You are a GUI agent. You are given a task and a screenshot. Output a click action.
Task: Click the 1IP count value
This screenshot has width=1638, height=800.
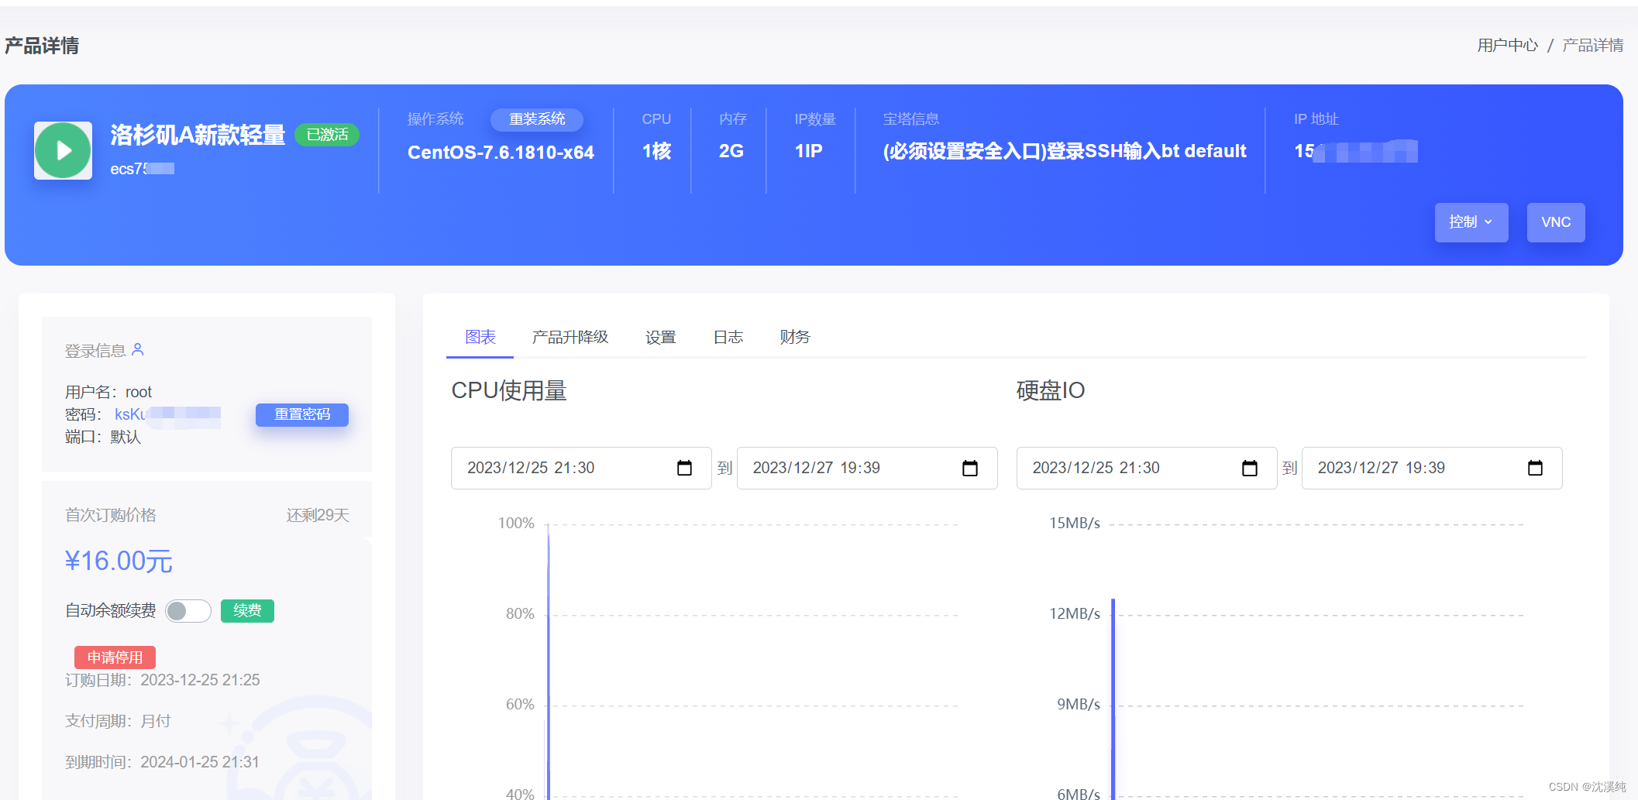point(808,151)
